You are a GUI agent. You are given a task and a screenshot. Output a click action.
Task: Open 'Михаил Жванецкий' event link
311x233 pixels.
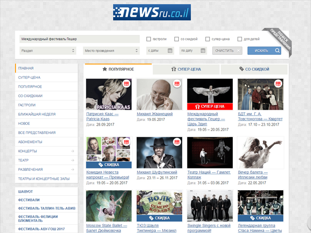click(x=155, y=114)
